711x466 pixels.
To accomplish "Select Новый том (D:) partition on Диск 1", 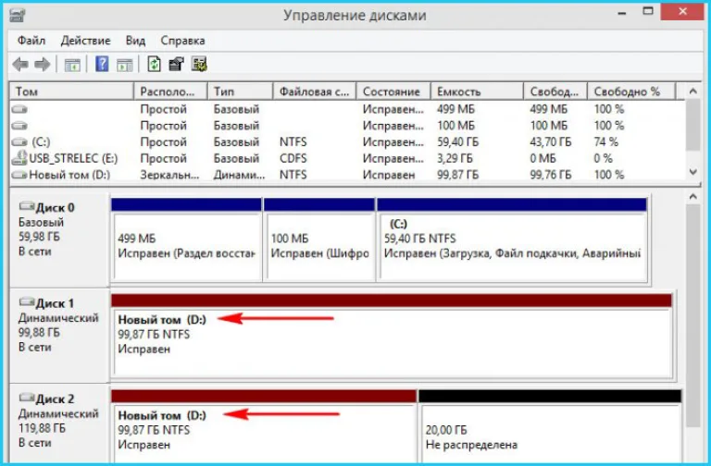I will click(x=392, y=336).
